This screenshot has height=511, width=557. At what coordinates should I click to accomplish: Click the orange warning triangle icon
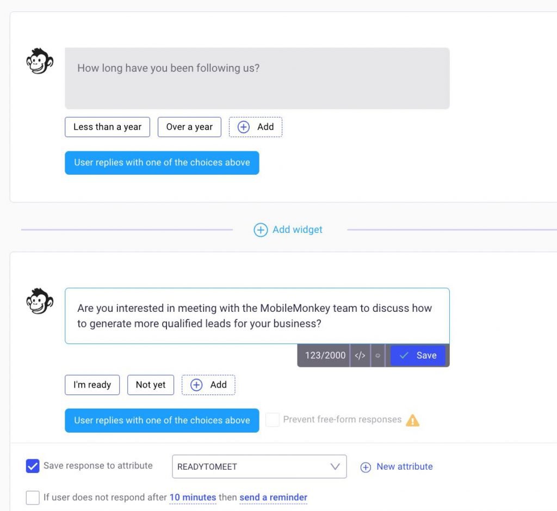click(x=412, y=420)
